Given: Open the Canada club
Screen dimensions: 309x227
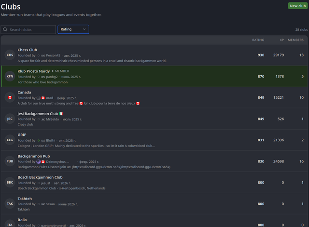Looking at the screenshot, I should (x=24, y=92).
